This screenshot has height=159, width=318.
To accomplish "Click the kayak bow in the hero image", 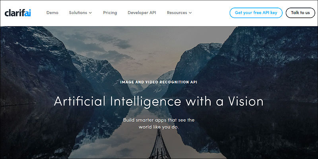I will click(159, 145).
